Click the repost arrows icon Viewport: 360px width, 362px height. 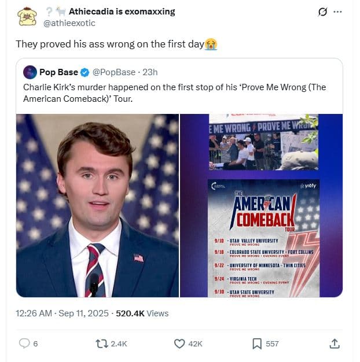(x=102, y=343)
